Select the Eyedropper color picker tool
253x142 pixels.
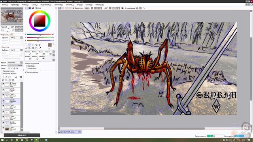click(x=40, y=48)
